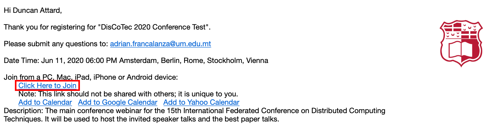The image size is (490, 128).
Task: Click the Jun 11, 2020 06:00 PM text
Action: 79,60
